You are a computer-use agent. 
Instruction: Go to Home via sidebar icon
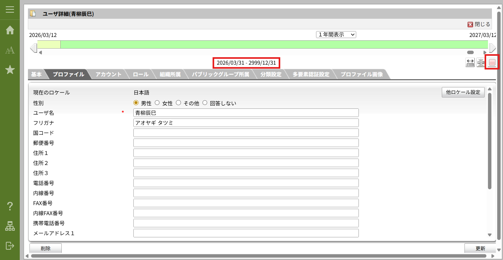[x=10, y=30]
